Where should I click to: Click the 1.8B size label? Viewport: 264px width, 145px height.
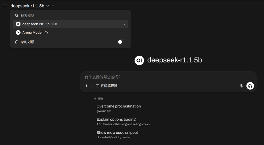click(54, 24)
